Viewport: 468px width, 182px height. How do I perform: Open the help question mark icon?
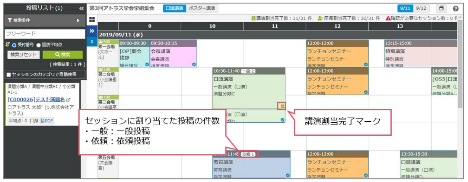pos(455,8)
